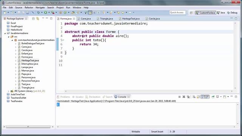Click the Smart Insert status bar entry
Screen dimensions: 242x136
(157, 132)
